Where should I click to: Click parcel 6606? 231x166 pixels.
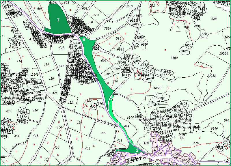pyautogui.click(x=185, y=51)
